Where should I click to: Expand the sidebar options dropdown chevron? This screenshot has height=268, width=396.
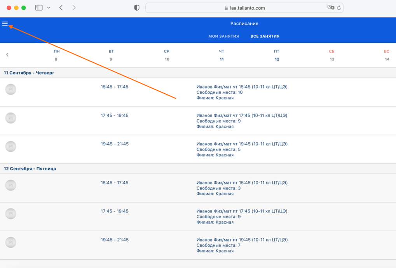click(x=49, y=8)
